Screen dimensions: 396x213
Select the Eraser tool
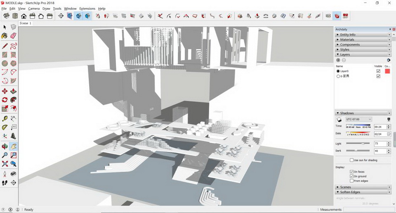(14, 36)
